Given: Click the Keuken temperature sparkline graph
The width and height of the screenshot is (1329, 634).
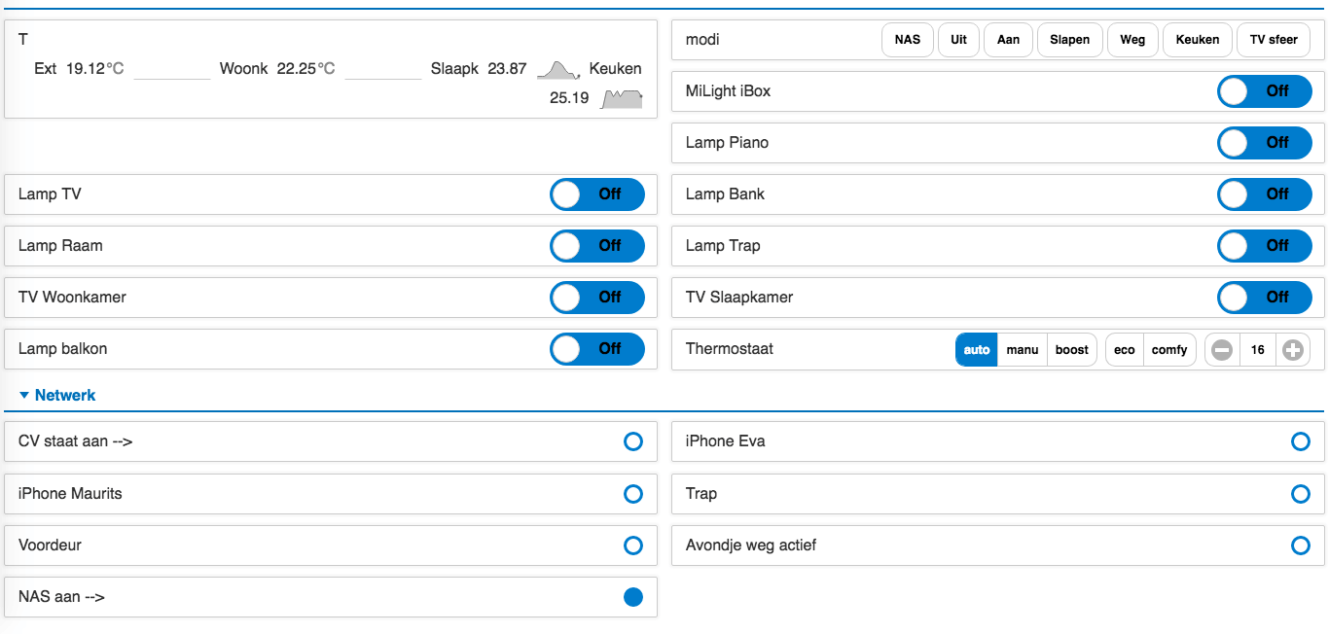Looking at the screenshot, I should pos(623,98).
